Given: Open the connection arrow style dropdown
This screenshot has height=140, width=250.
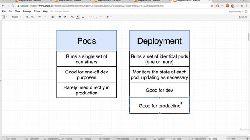Looking at the screenshot, I should tap(91, 17).
